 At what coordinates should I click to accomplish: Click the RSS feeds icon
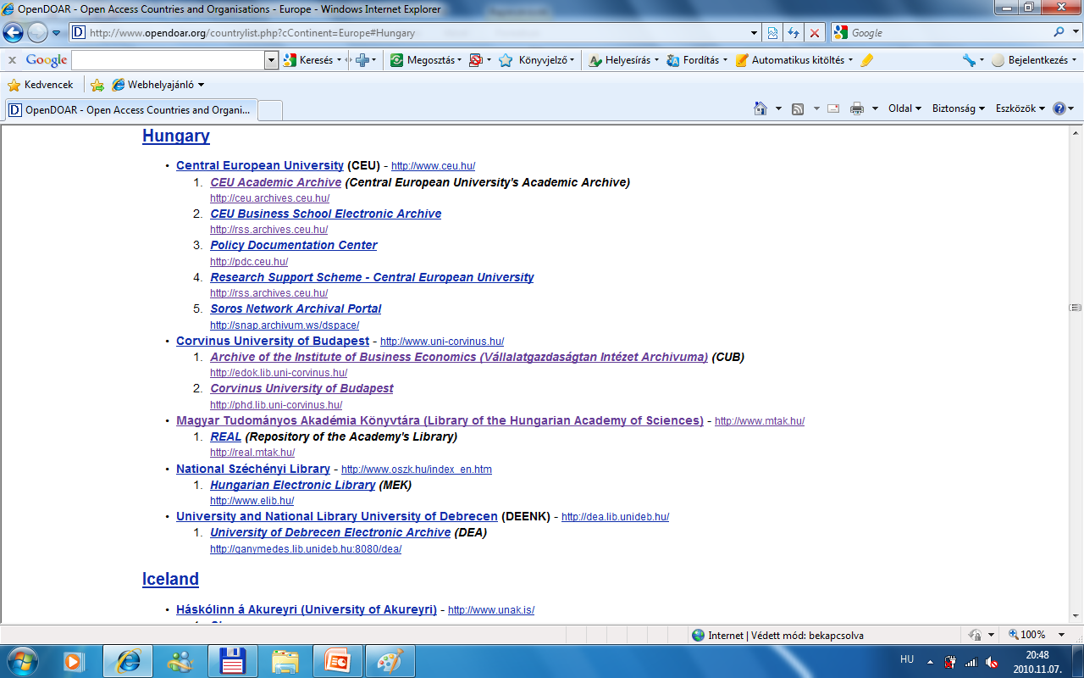pos(798,108)
